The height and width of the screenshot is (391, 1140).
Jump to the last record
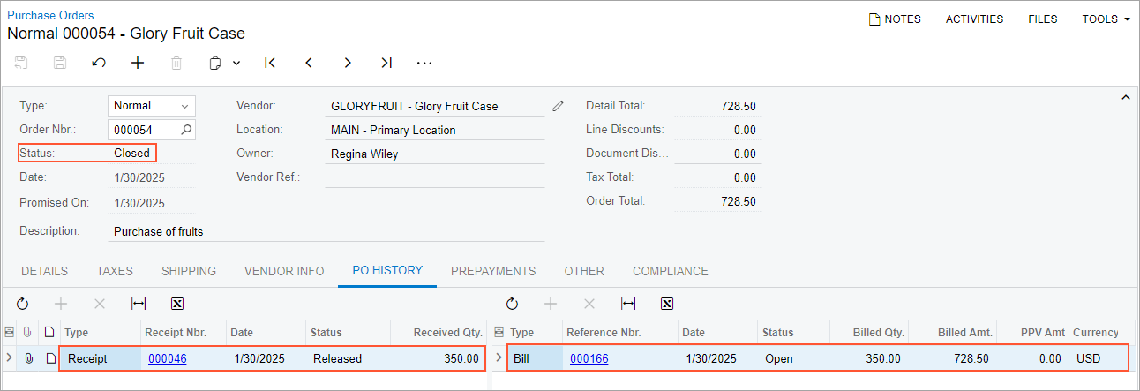tap(386, 63)
